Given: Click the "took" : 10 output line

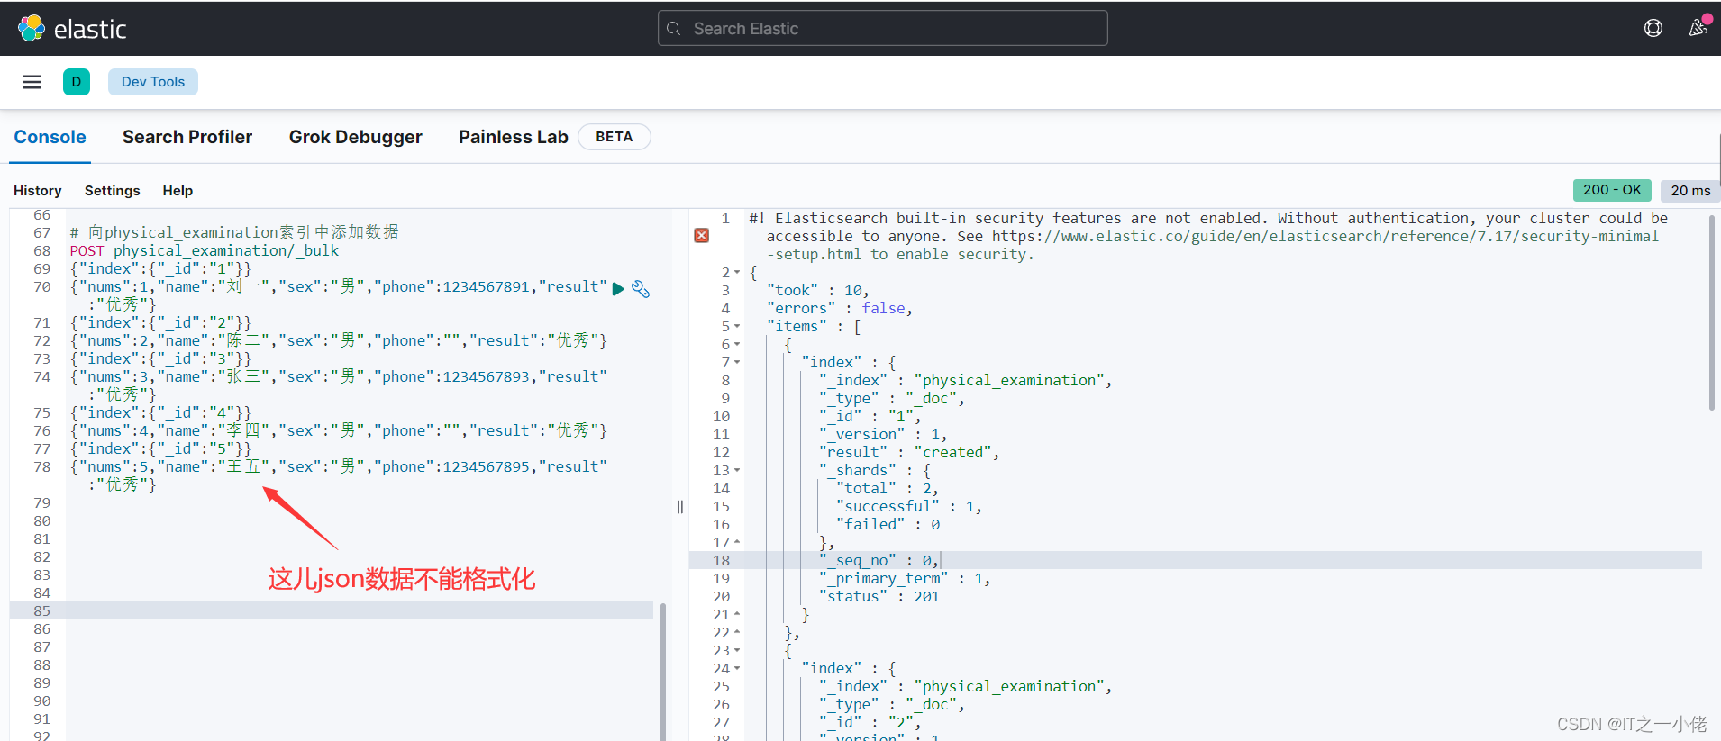Looking at the screenshot, I should click(817, 290).
